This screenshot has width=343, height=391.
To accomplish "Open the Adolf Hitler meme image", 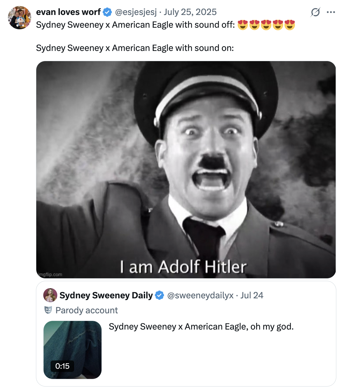I will tap(186, 169).
